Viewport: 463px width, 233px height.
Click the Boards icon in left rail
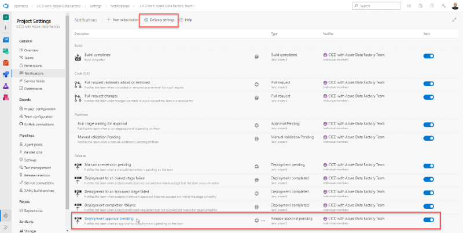[x=5, y=51]
